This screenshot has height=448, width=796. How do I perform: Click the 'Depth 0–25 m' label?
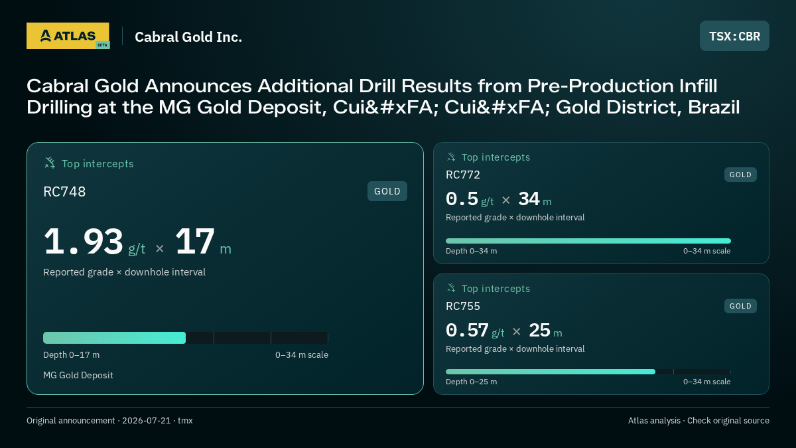tap(471, 382)
